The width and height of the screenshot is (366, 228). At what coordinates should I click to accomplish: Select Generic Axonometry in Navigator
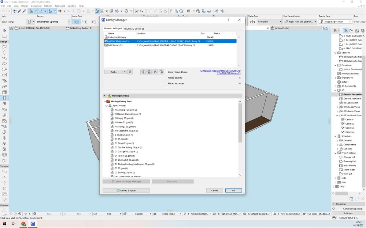click(x=352, y=99)
